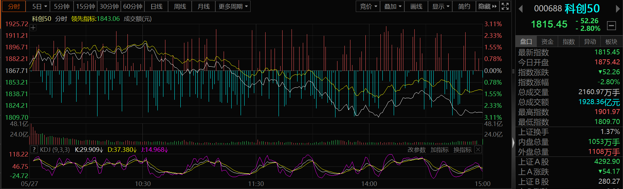This screenshot has height=189, width=623.
Task: Open the 异动 panel tab
Action: coord(590,41)
